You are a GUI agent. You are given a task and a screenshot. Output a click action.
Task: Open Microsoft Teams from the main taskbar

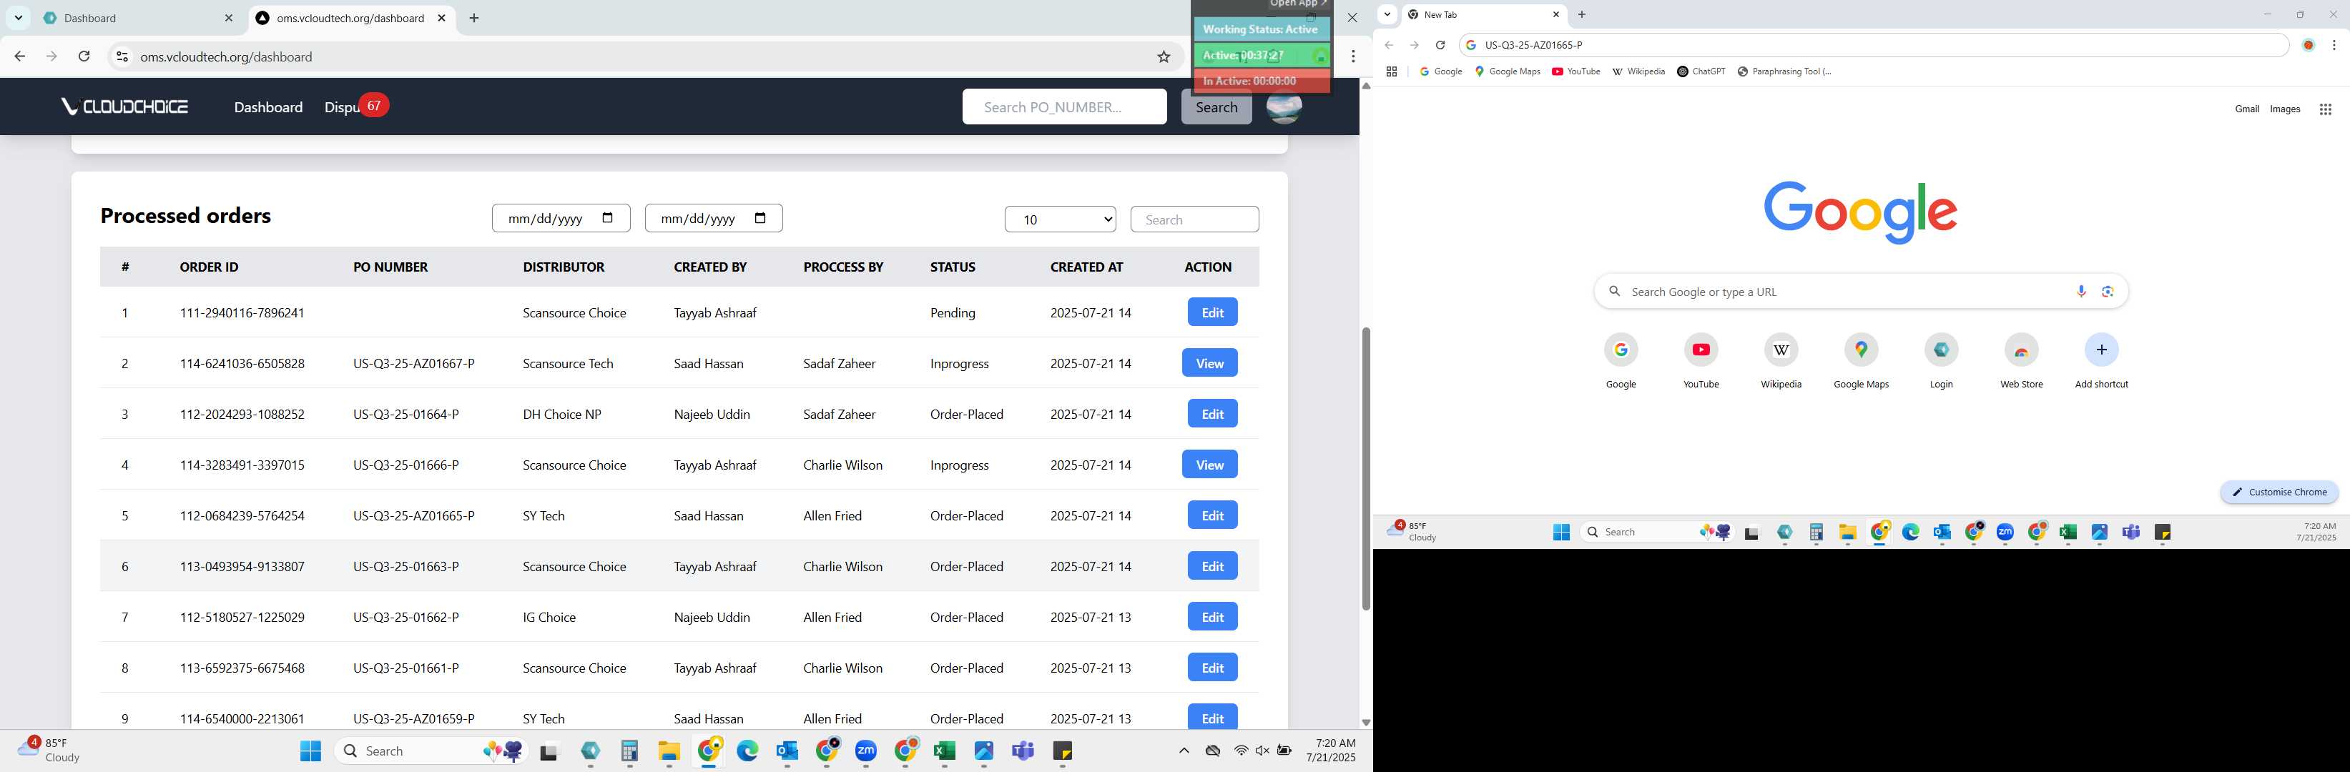[1023, 751]
